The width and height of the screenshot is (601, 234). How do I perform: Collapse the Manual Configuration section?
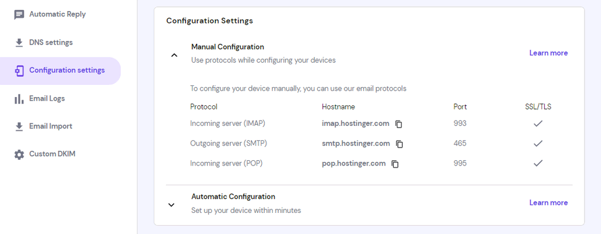pos(174,55)
